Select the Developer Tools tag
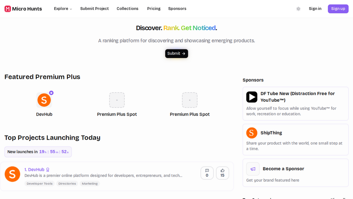This screenshot has height=199, width=353. point(40,184)
